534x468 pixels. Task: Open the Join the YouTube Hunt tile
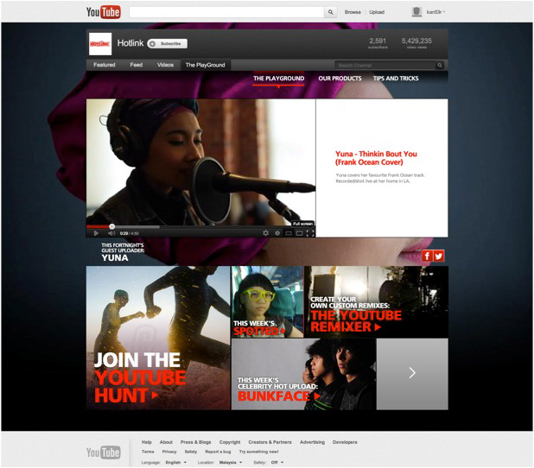click(158, 338)
